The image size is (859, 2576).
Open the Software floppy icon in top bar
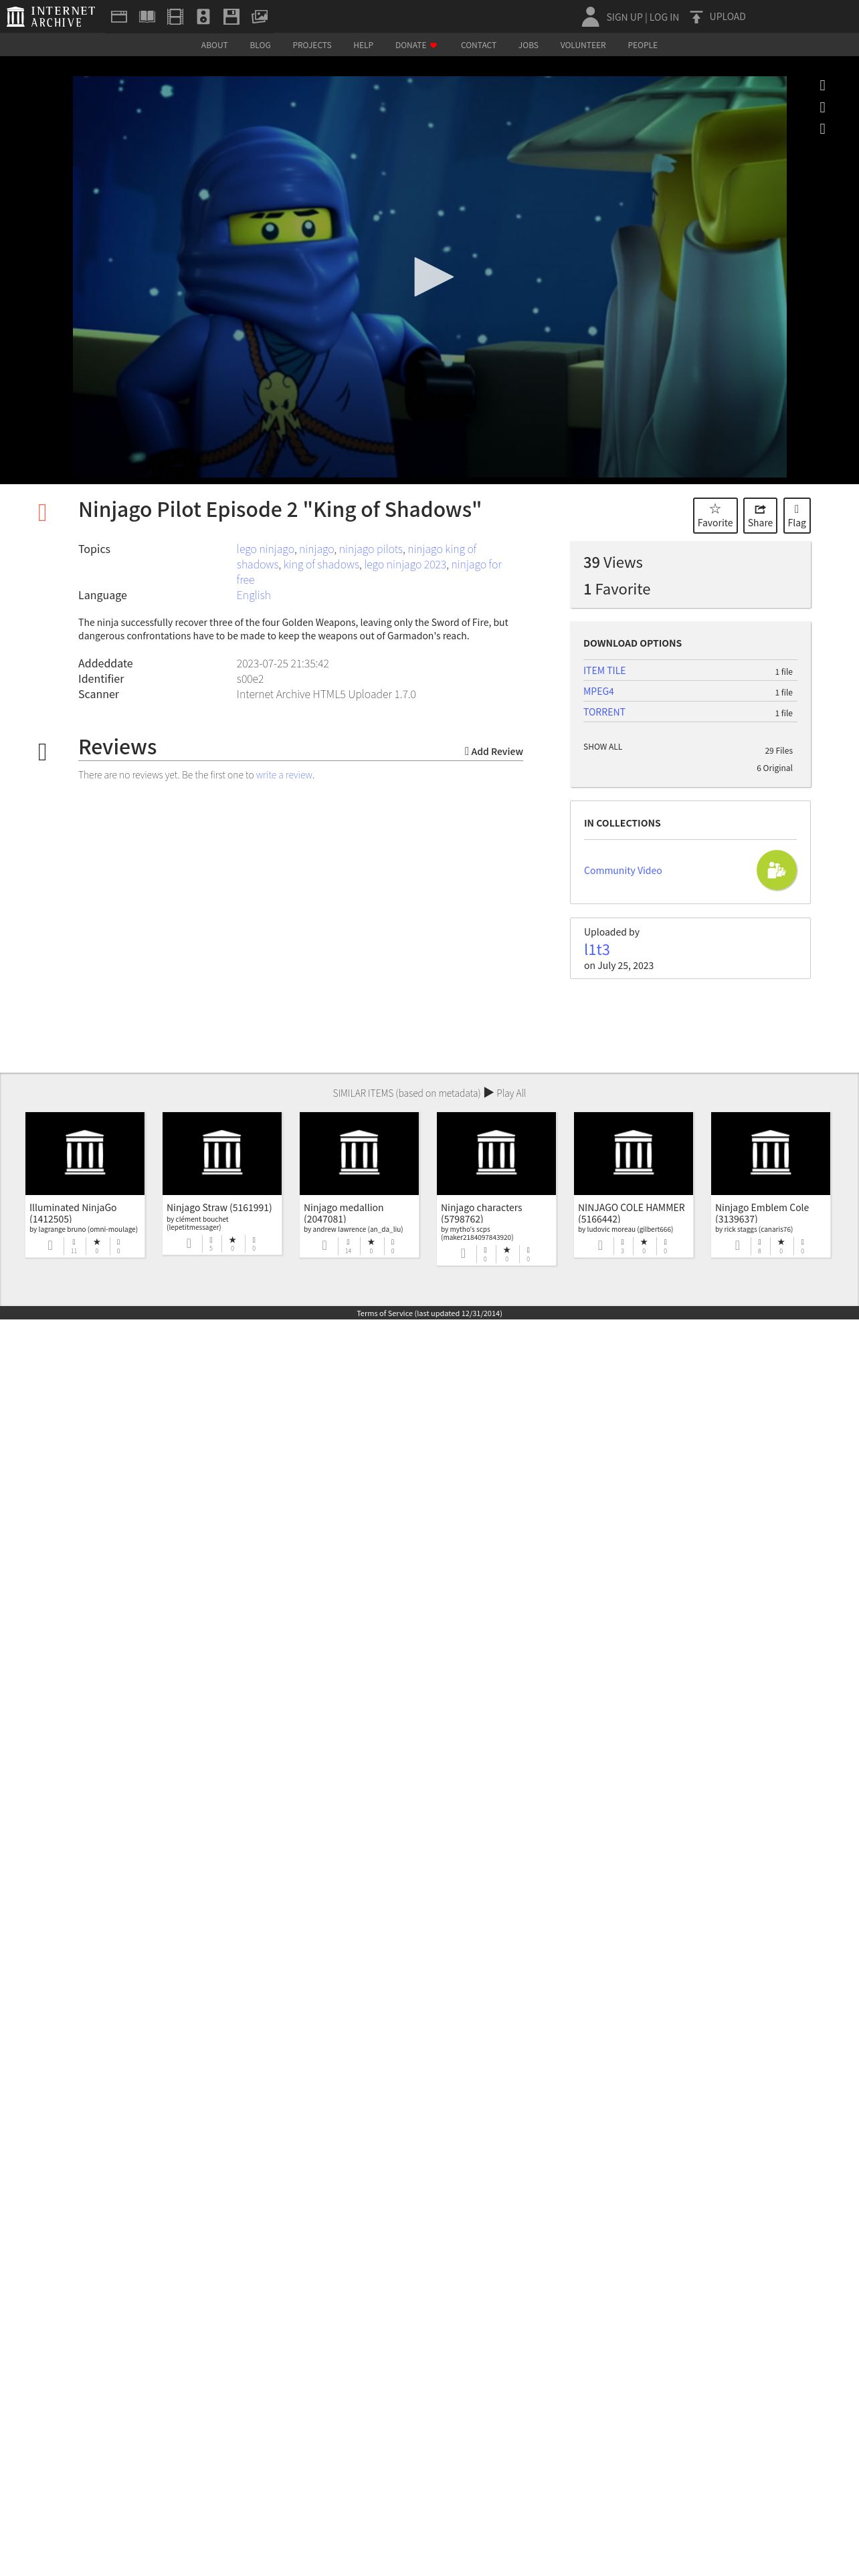coord(231,17)
